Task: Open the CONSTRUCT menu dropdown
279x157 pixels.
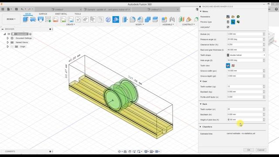Action: 188,24
